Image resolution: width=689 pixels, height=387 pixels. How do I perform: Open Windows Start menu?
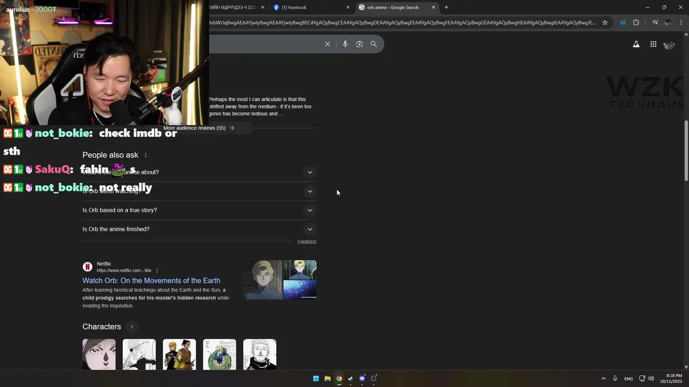tap(316, 378)
